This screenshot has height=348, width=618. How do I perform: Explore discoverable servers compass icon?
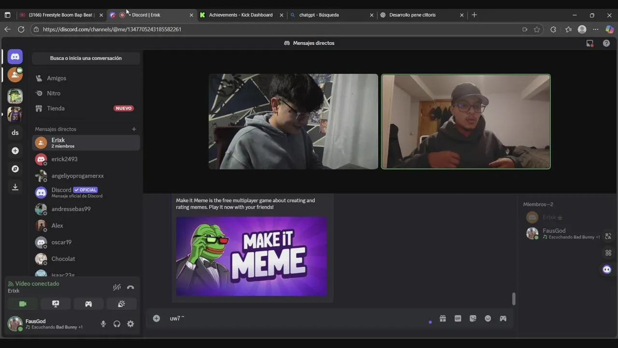15,169
